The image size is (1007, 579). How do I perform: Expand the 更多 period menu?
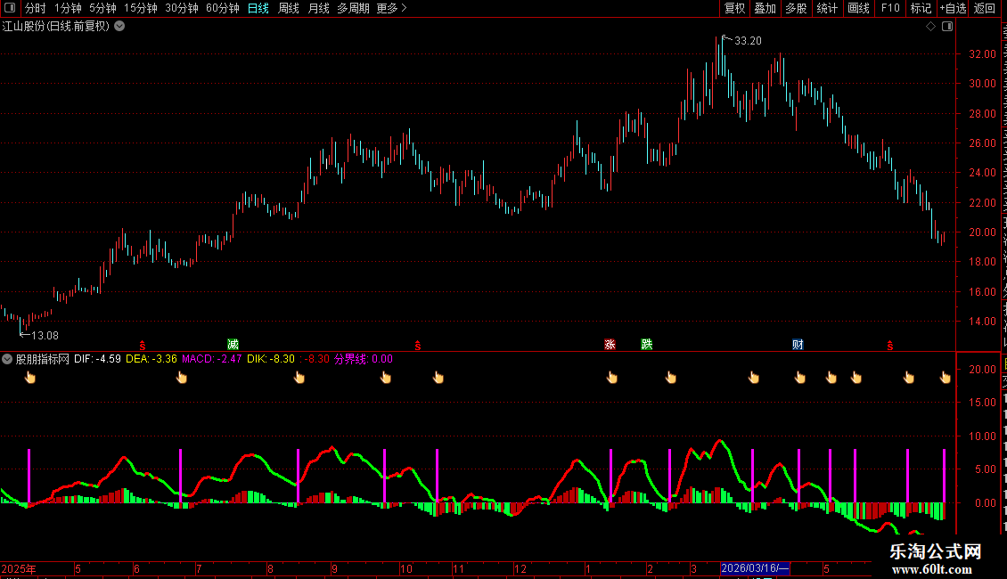(391, 8)
